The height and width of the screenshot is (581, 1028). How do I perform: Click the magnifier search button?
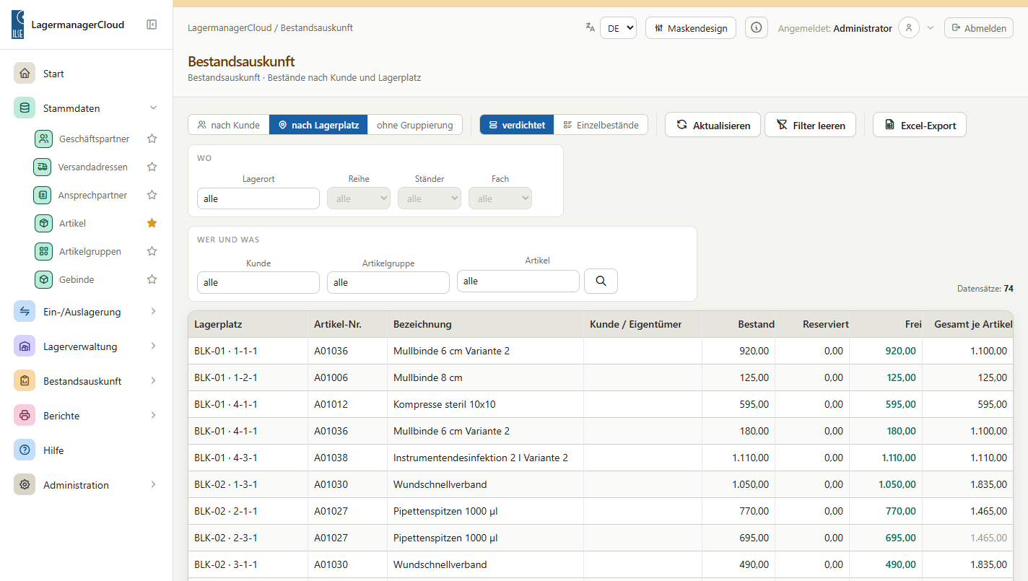click(601, 281)
